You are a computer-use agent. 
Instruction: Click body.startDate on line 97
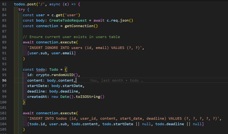tap(68, 86)
